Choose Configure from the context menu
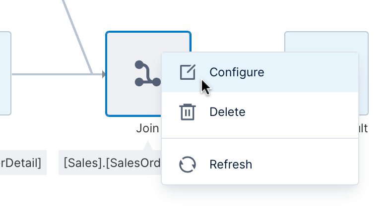The width and height of the screenshot is (389, 222). [x=260, y=72]
